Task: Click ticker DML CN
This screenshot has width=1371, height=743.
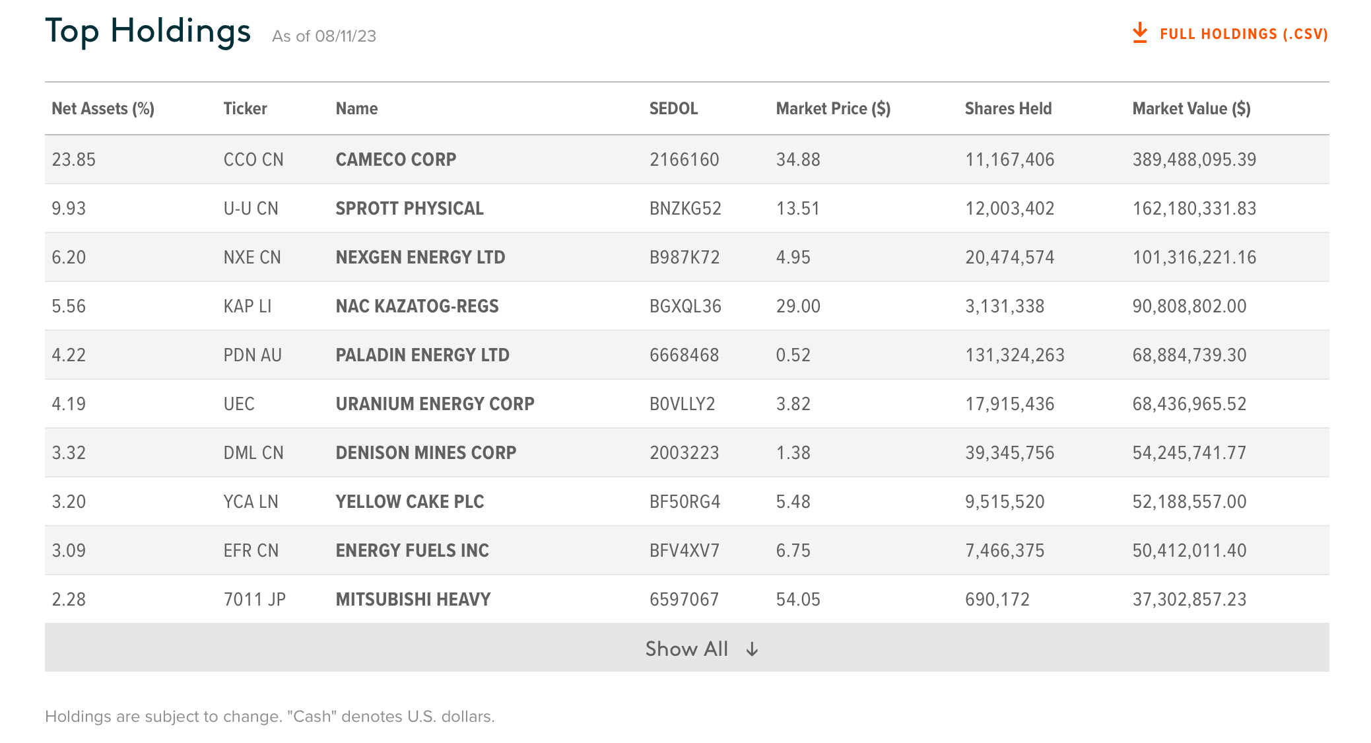Action: pos(253,453)
